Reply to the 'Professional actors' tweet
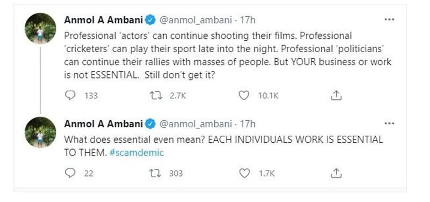This screenshot has width=430, height=202. (70, 95)
